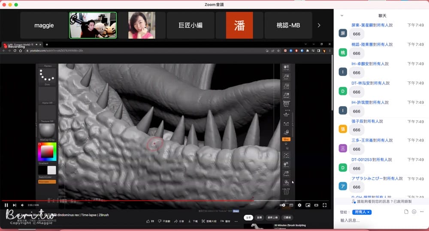
Task: Select the 全部 filter chip
Action: pyautogui.click(x=248, y=217)
